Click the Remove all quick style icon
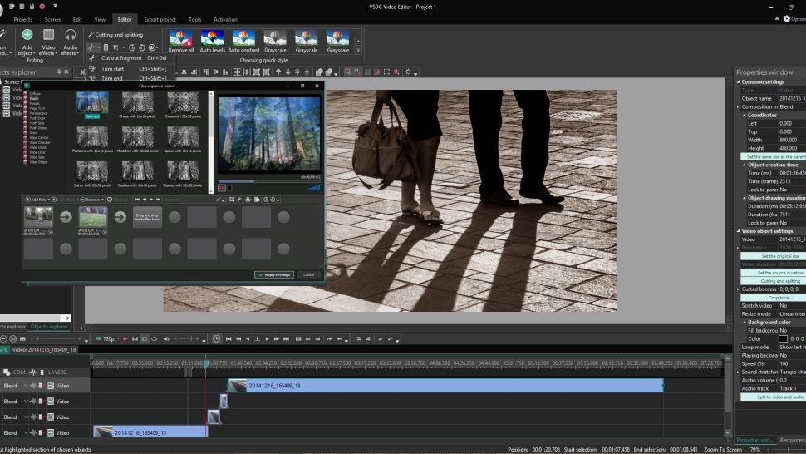806x454 pixels. click(x=181, y=38)
